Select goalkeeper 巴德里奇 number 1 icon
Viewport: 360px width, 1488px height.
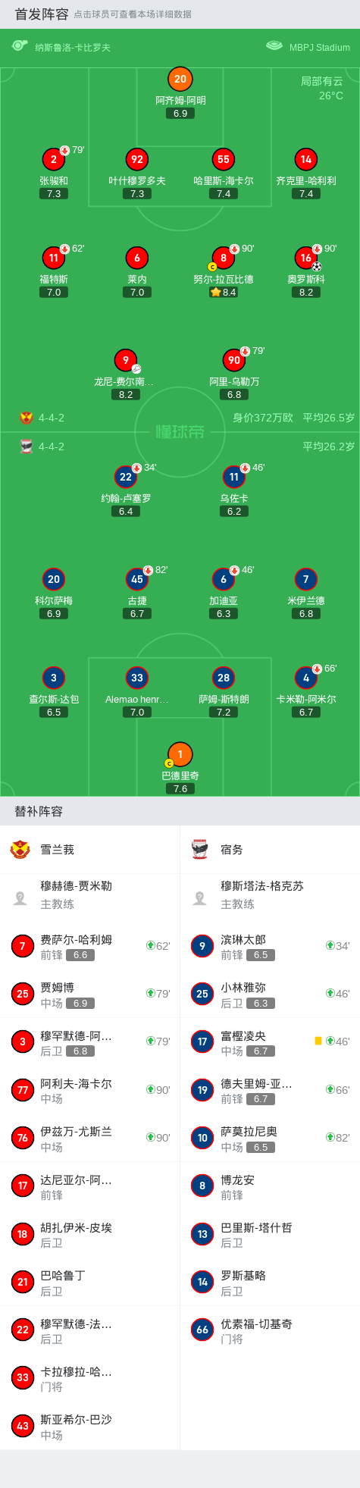[x=180, y=754]
